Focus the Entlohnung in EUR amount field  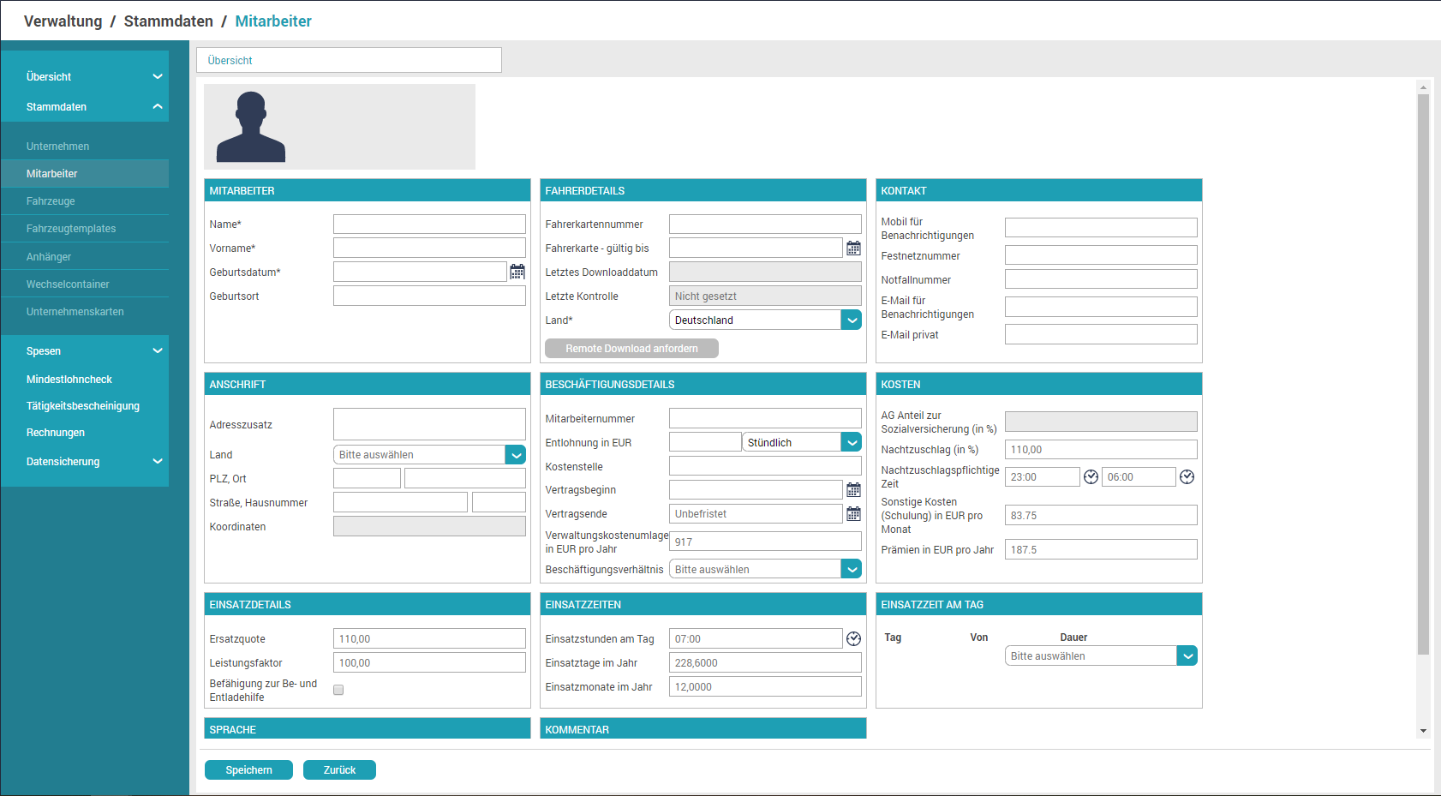point(705,442)
